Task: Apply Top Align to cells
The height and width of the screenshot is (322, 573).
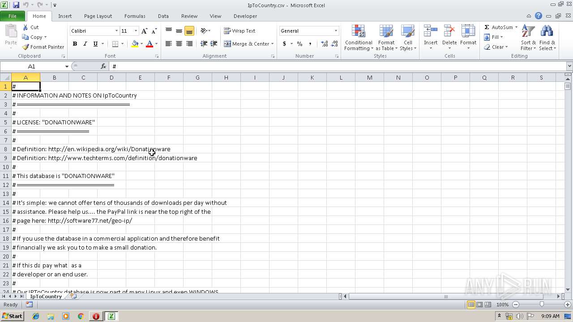Action: point(169,31)
